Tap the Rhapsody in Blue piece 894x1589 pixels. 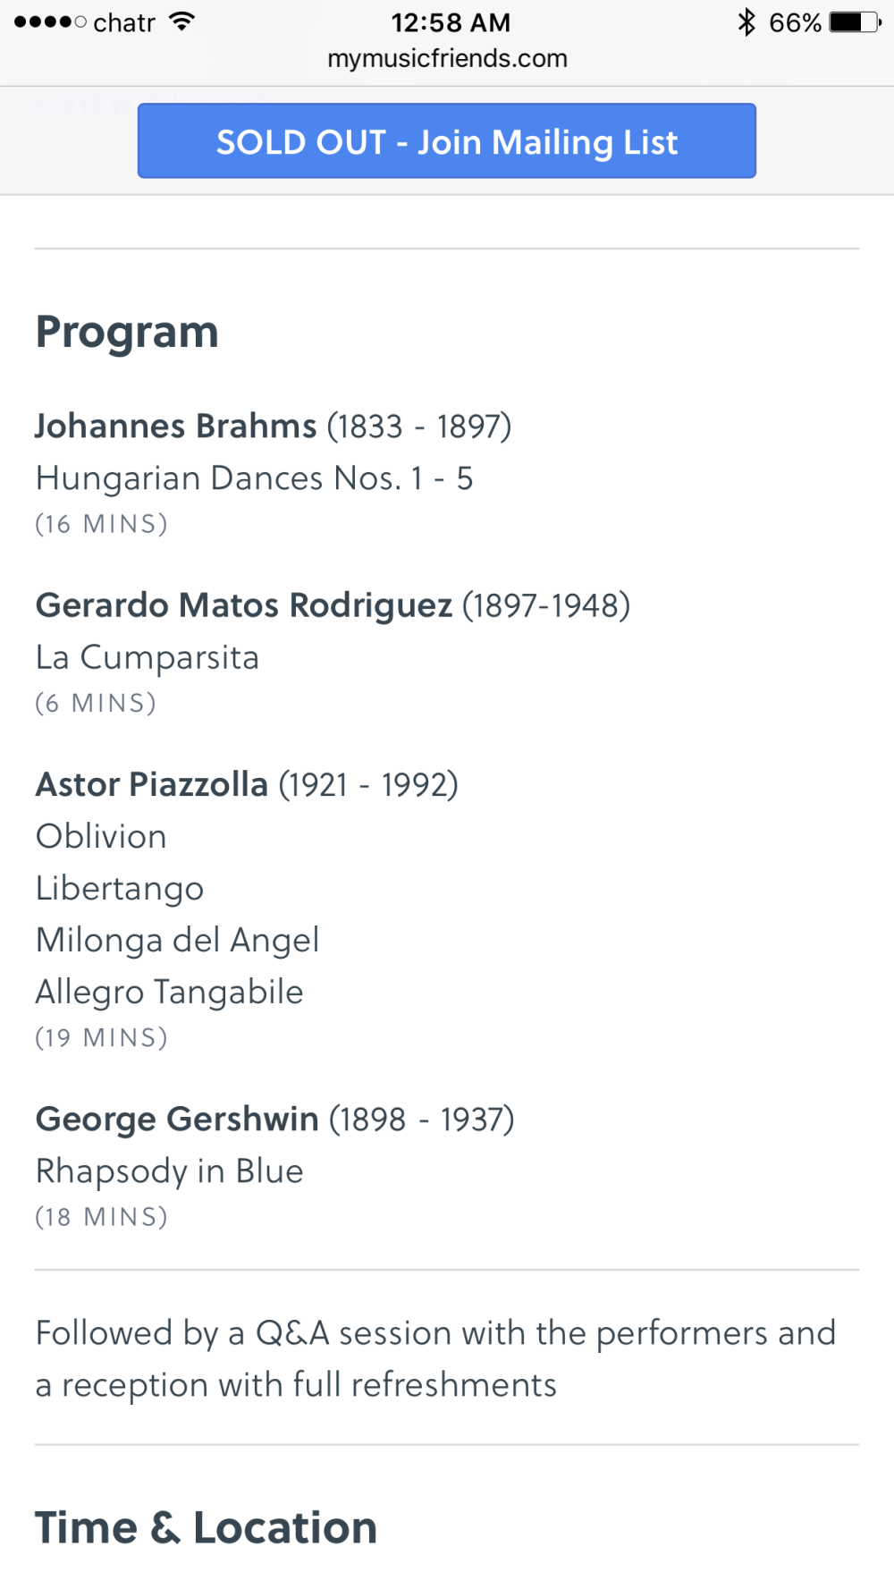[x=170, y=1171]
